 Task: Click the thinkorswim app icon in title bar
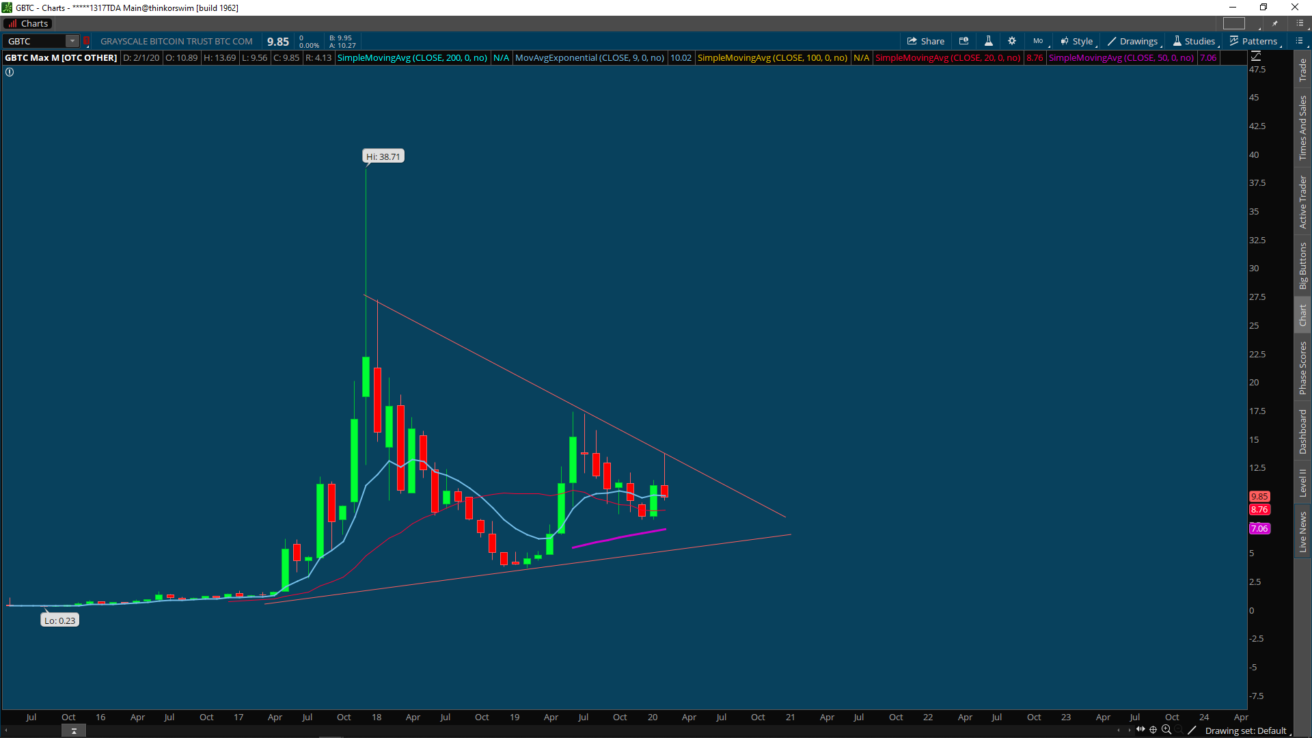click(8, 8)
